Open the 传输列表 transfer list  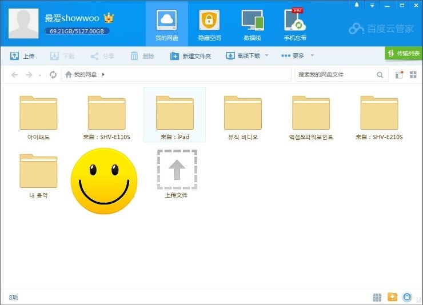[x=404, y=53]
